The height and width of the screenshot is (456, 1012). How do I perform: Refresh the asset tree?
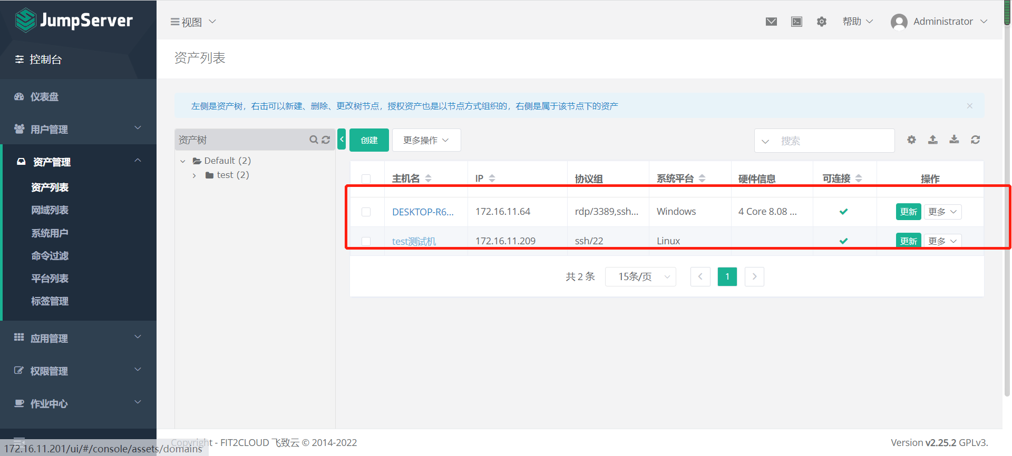(x=326, y=140)
